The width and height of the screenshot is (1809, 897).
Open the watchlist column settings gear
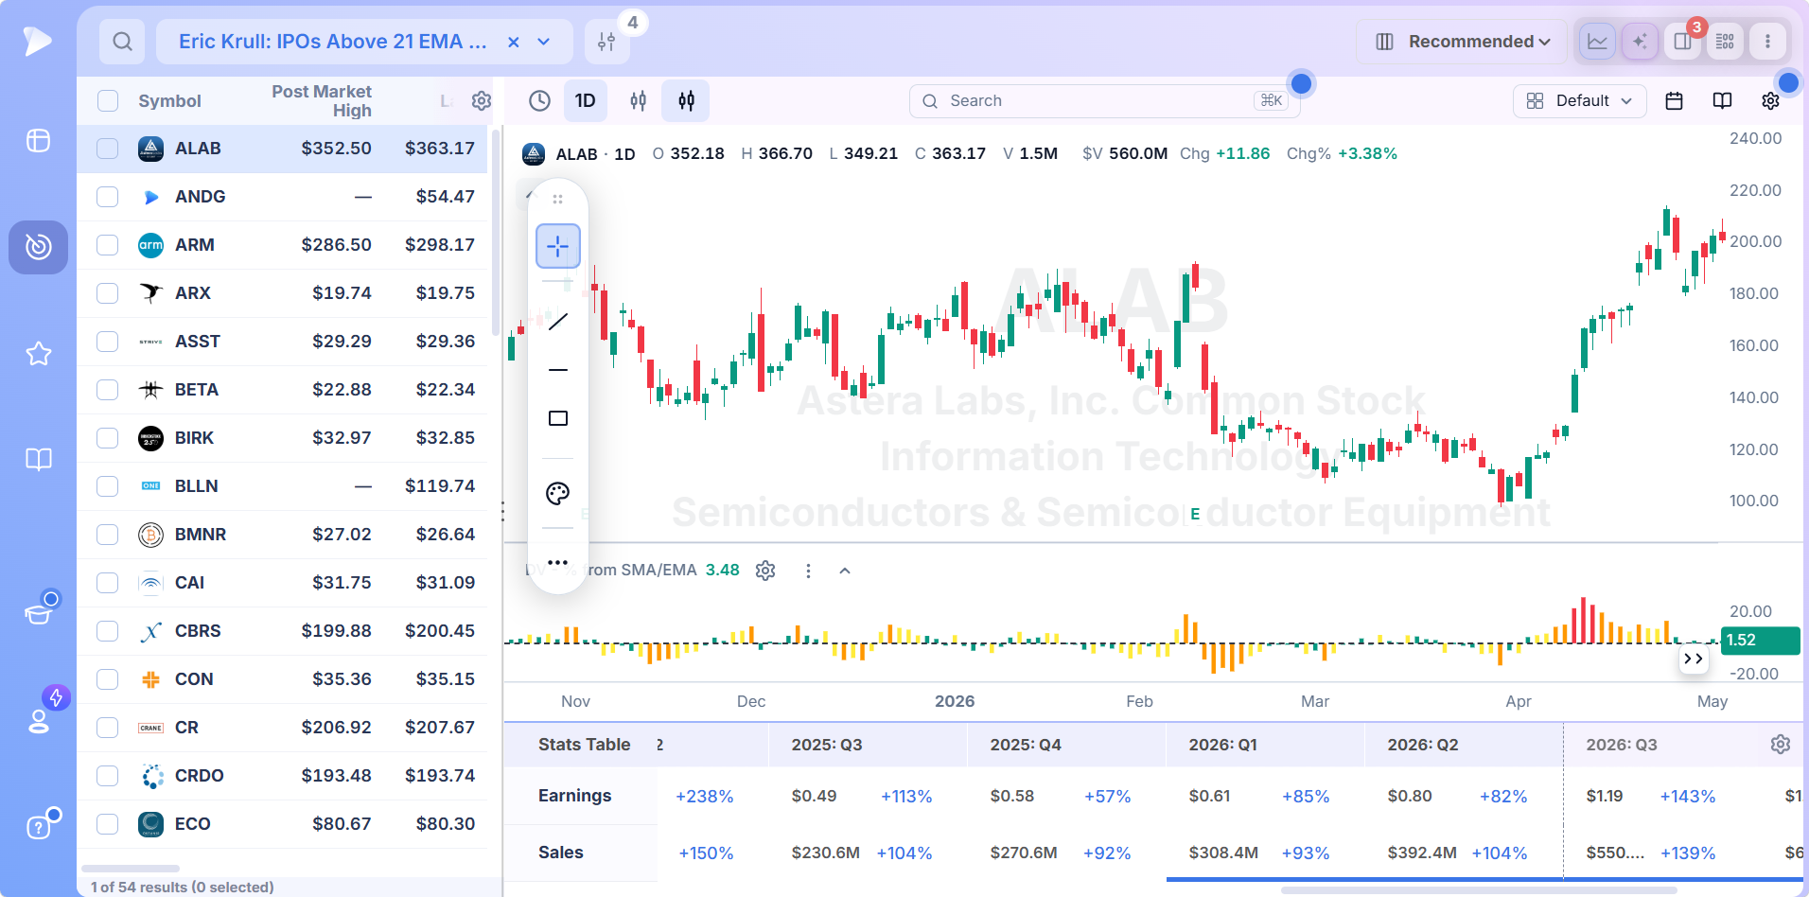click(482, 101)
